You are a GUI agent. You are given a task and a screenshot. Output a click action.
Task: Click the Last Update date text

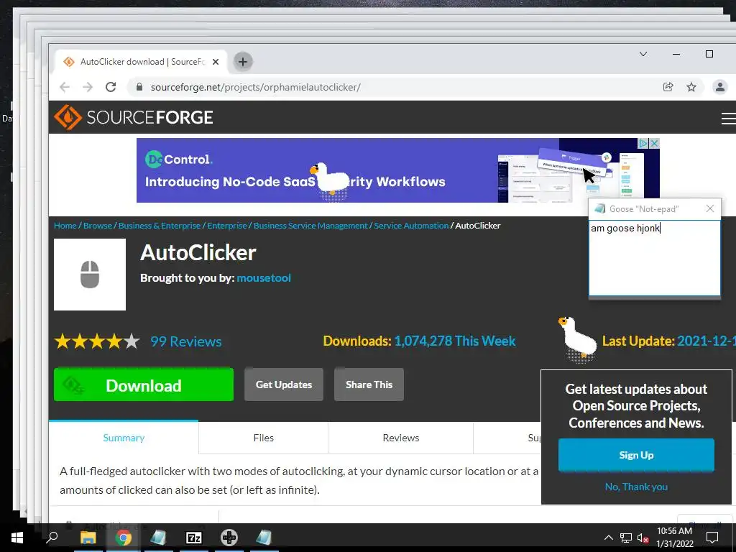(x=706, y=341)
